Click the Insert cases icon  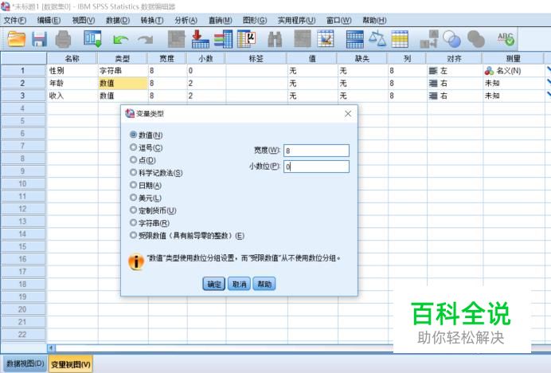coord(303,39)
